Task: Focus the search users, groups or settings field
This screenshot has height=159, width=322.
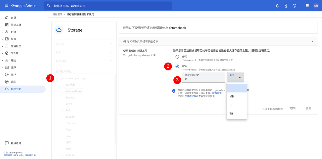Action: click(108, 6)
